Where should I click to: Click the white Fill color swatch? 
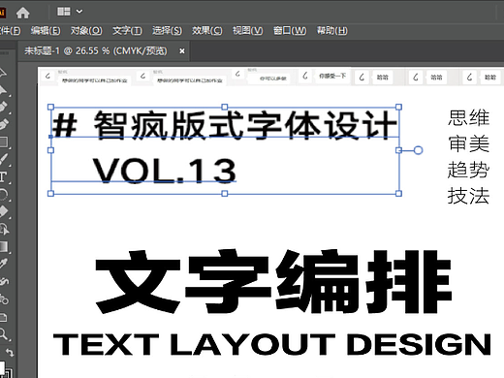tap(2, 367)
